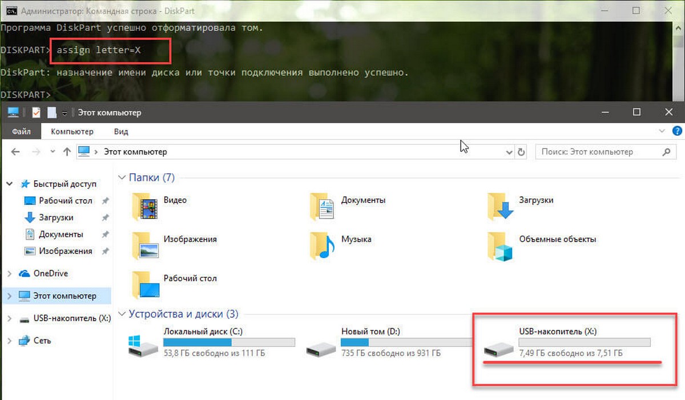Image resolution: width=685 pixels, height=400 pixels.
Task: Open the Explorer help question mark icon
Action: [678, 131]
